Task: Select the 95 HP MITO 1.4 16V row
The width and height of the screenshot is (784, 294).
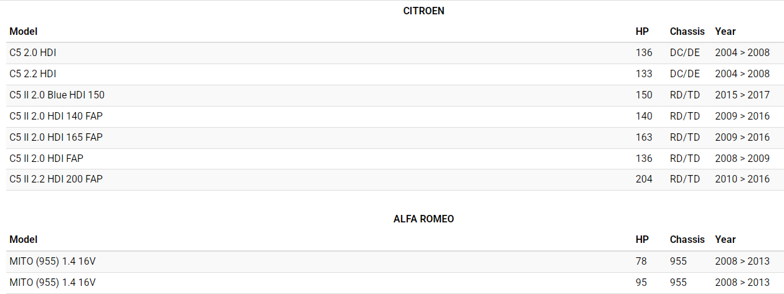Action: pyautogui.click(x=52, y=283)
